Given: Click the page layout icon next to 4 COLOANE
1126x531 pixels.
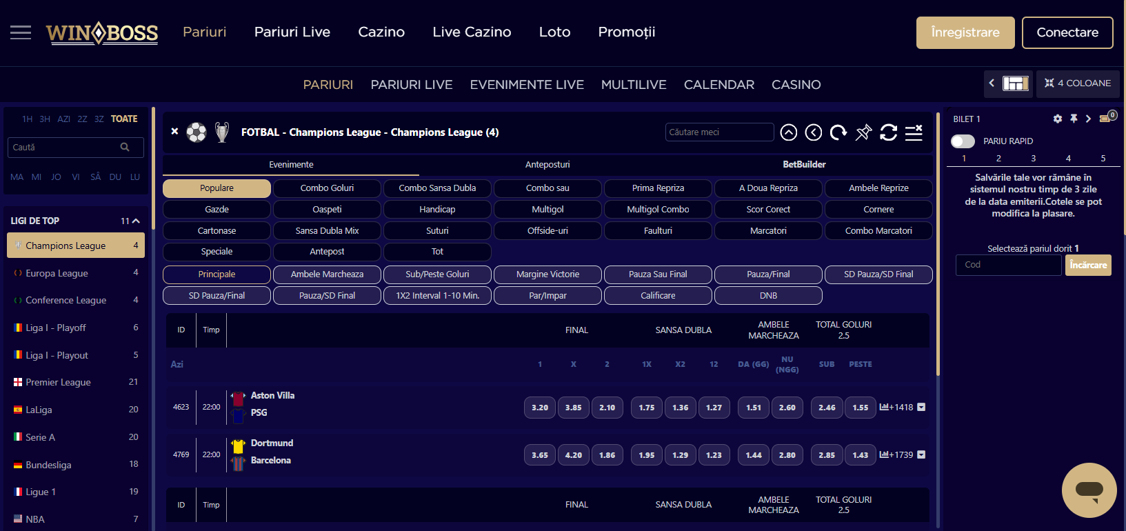Looking at the screenshot, I should coord(1015,83).
